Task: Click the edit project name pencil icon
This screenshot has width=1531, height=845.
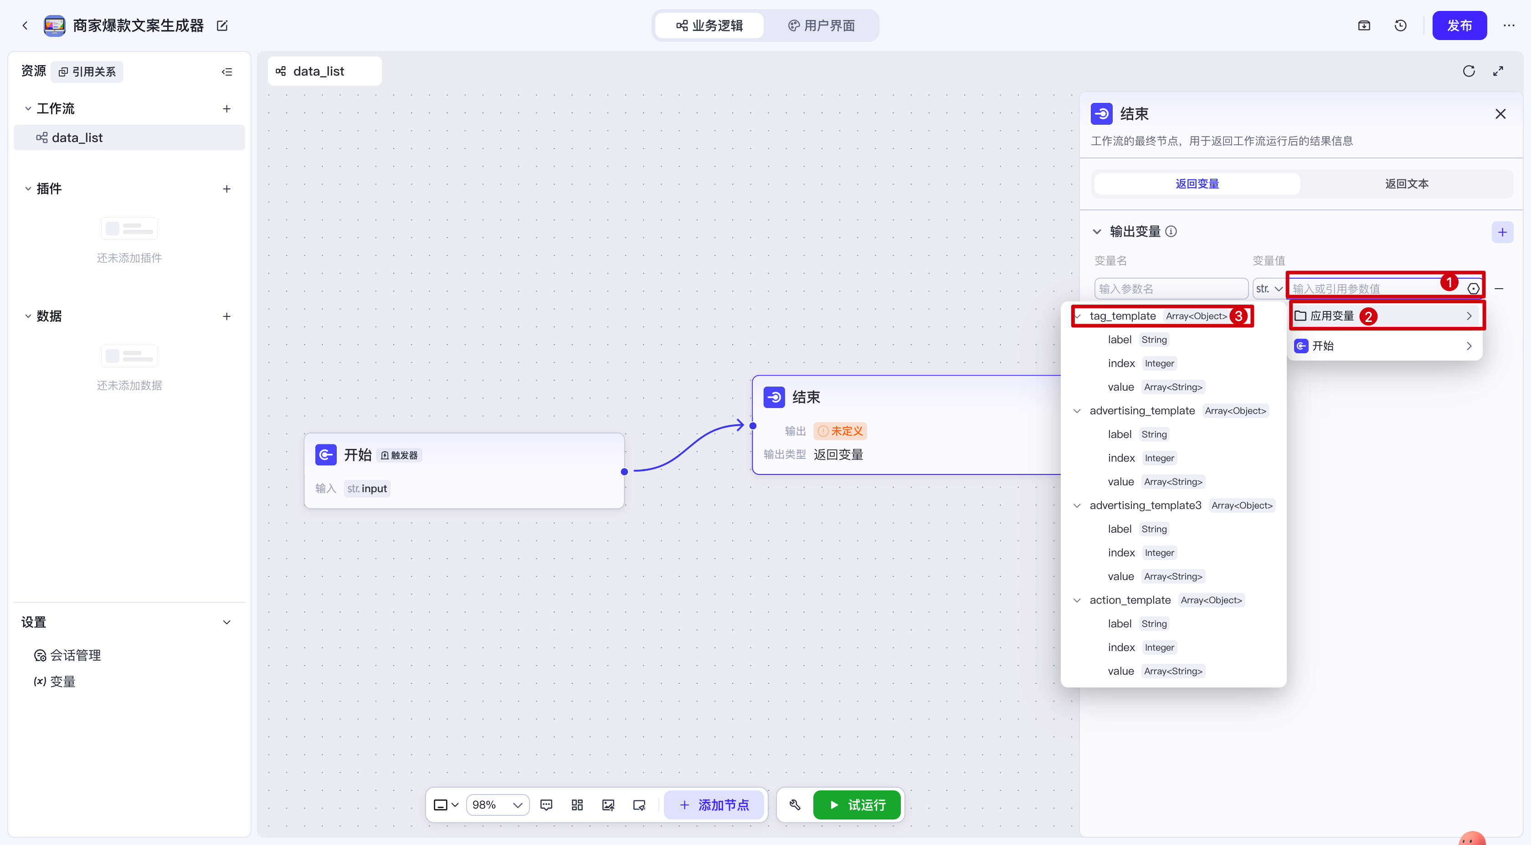Action: tap(222, 25)
